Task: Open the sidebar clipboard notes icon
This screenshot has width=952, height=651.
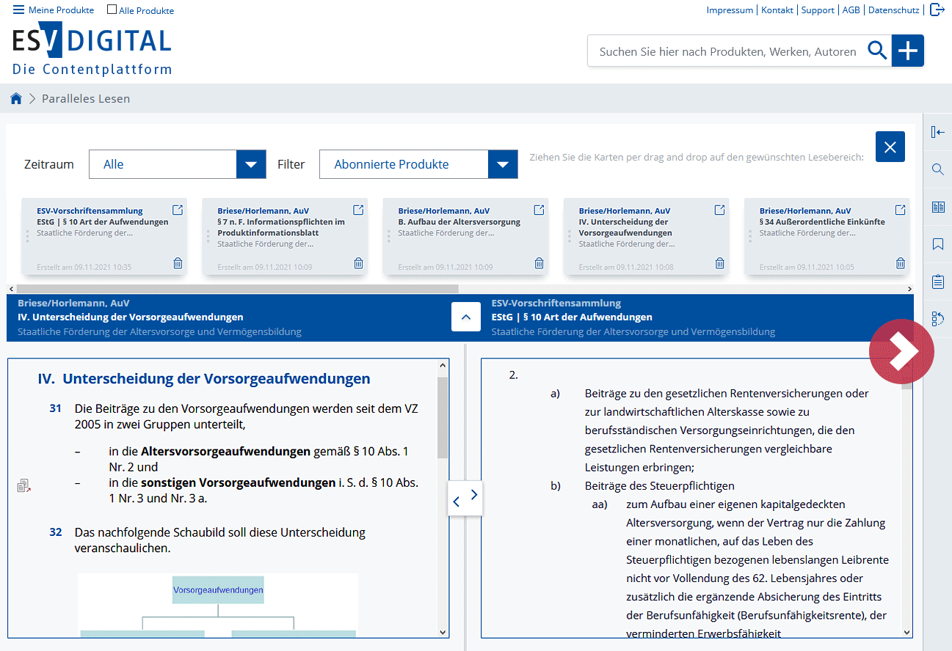Action: (x=937, y=282)
